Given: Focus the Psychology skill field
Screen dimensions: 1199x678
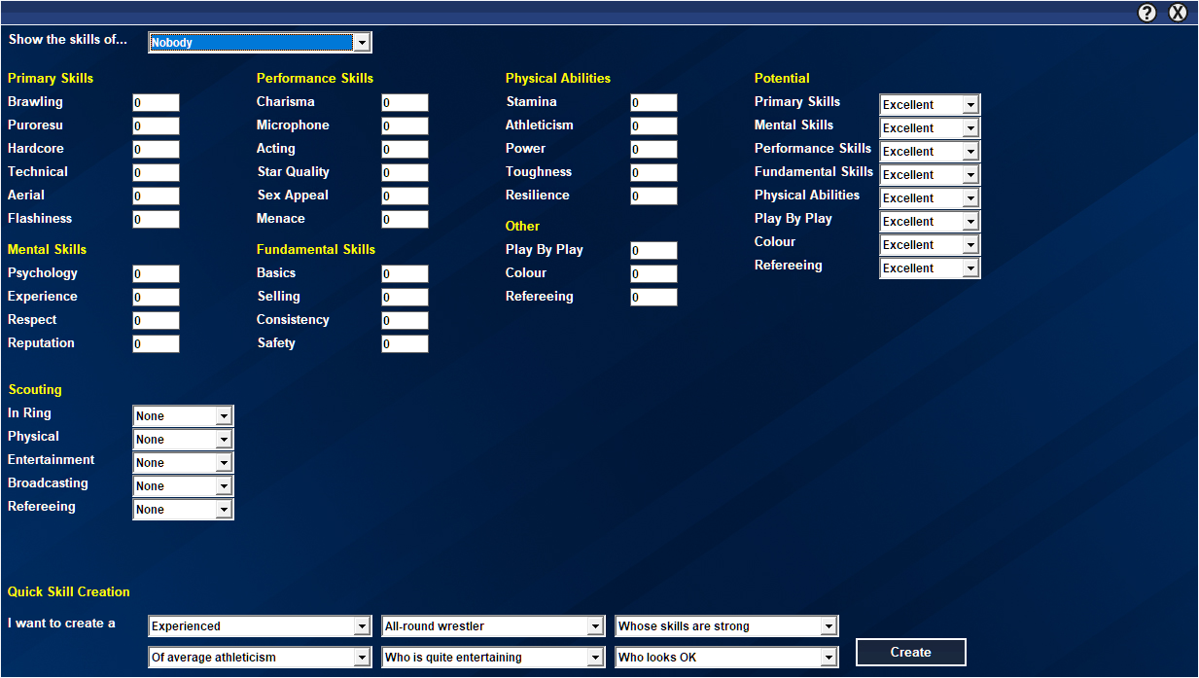Looking at the screenshot, I should click(x=156, y=274).
